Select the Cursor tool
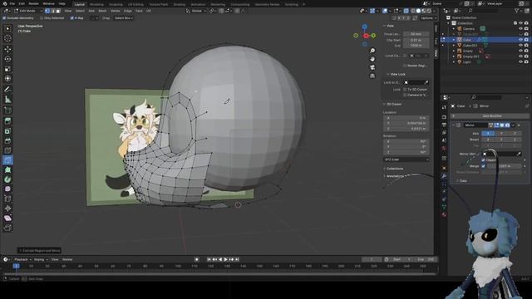532x299 pixels. click(7, 39)
